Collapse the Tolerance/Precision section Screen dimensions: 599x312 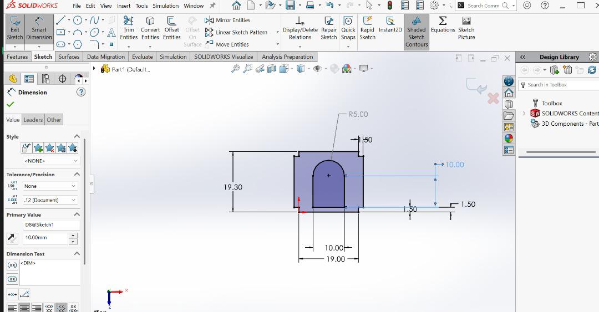click(x=77, y=174)
